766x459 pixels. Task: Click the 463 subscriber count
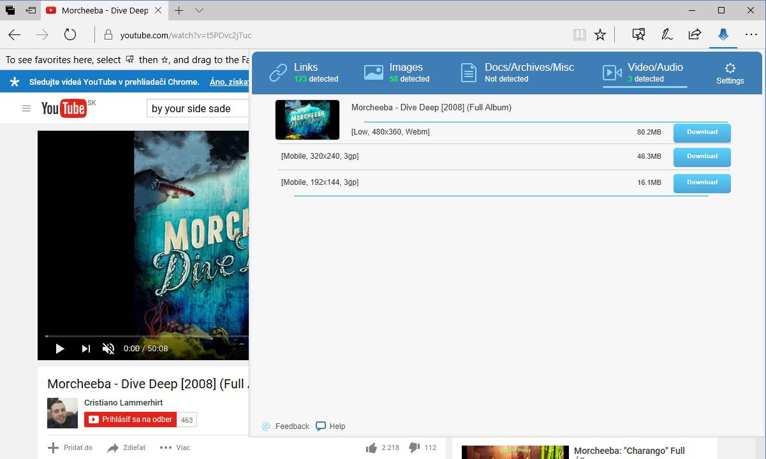187,420
